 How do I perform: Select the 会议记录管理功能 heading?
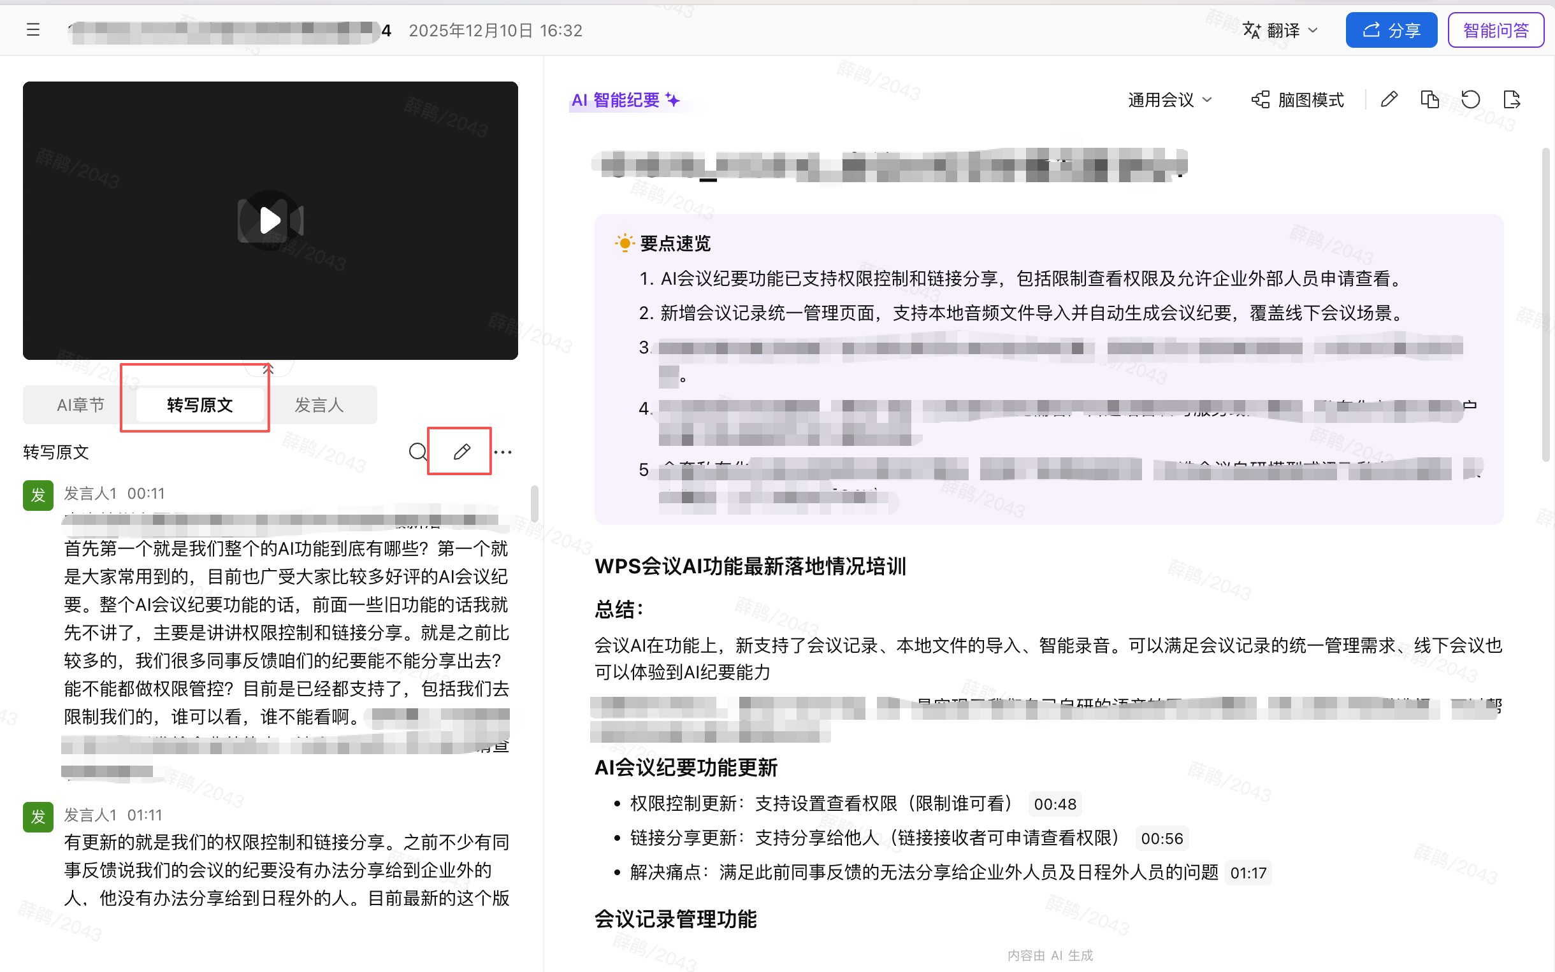pos(676,918)
